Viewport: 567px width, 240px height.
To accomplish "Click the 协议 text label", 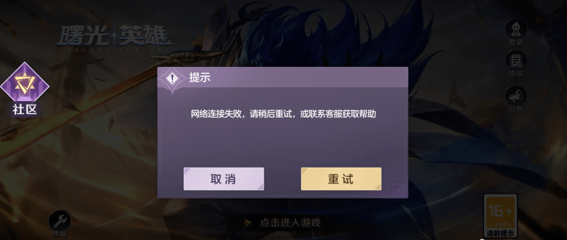I will click(x=516, y=74).
